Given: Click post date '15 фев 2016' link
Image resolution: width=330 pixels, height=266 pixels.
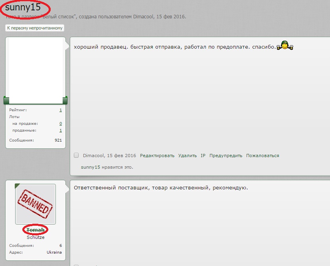Looking at the screenshot, I should pyautogui.click(x=121, y=156).
